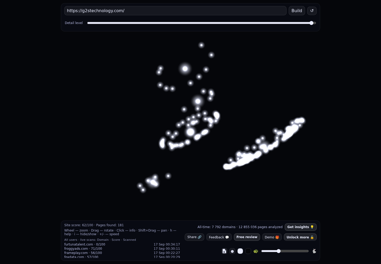Click the reset arrow button beside Build
Viewport: 381px width, 264px height.
(312, 11)
